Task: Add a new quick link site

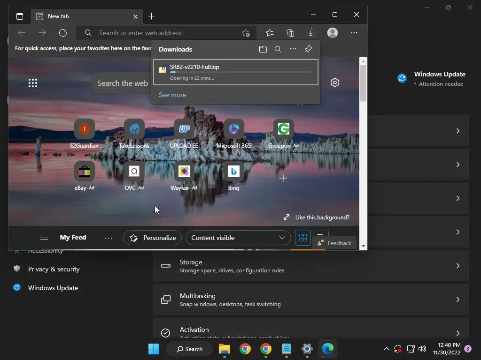Action: (x=283, y=178)
